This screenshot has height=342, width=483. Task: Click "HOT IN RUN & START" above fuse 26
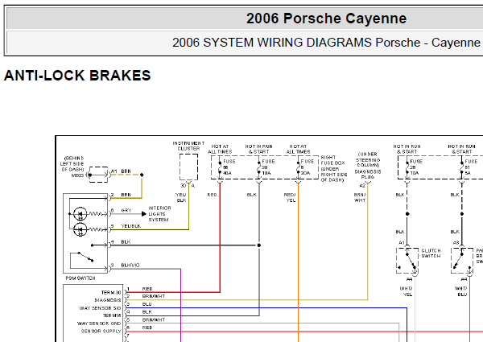(x=407, y=149)
